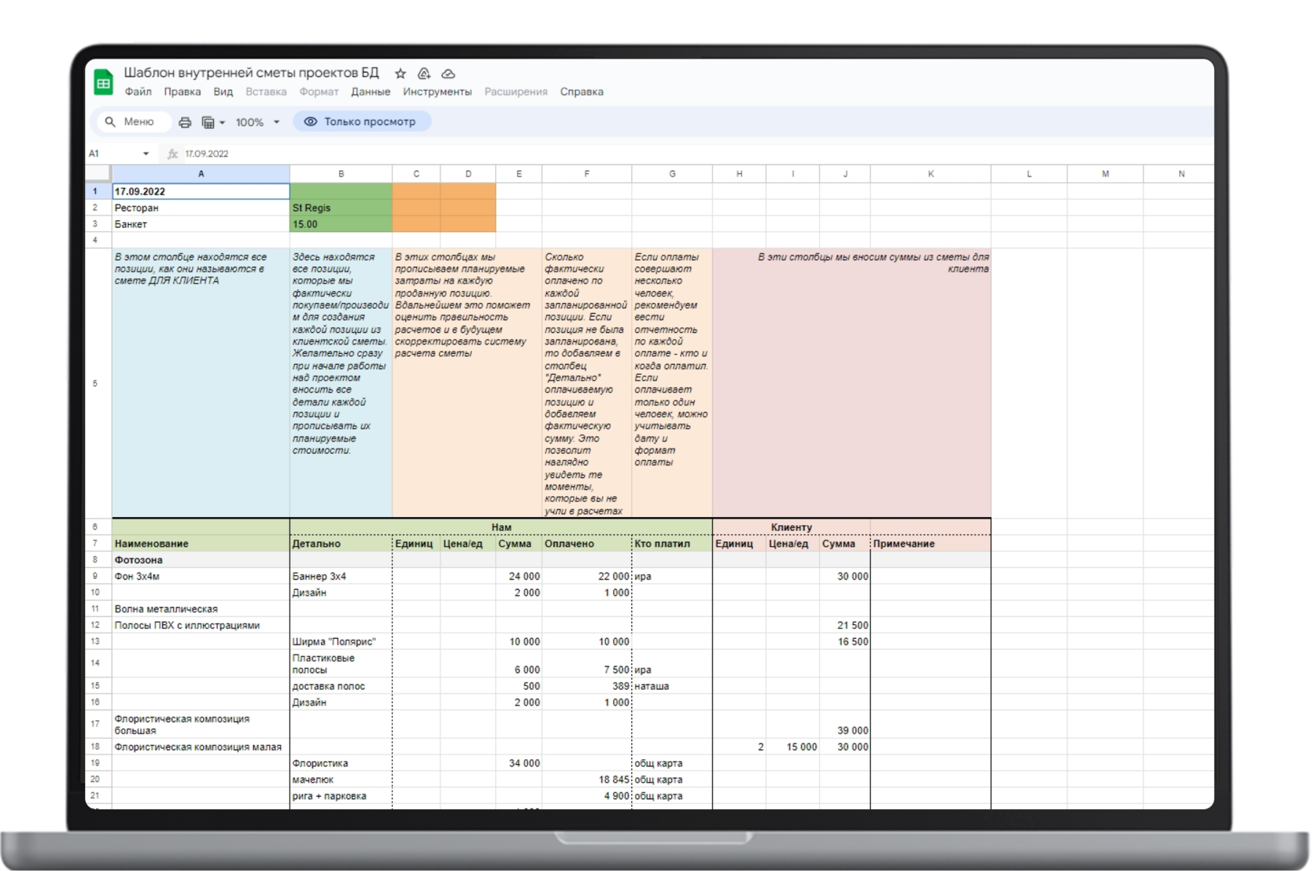Open the Google Sheets home logo
This screenshot has height=871, width=1312.
[x=103, y=82]
